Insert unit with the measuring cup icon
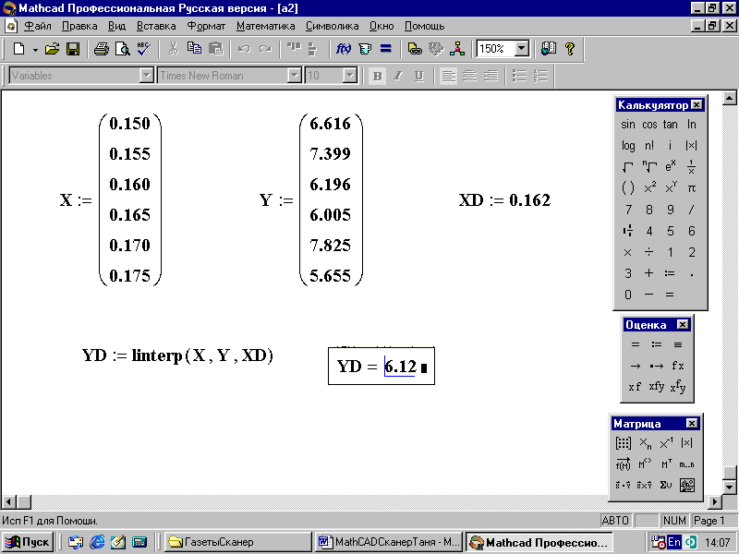The height and width of the screenshot is (554, 739). (365, 49)
